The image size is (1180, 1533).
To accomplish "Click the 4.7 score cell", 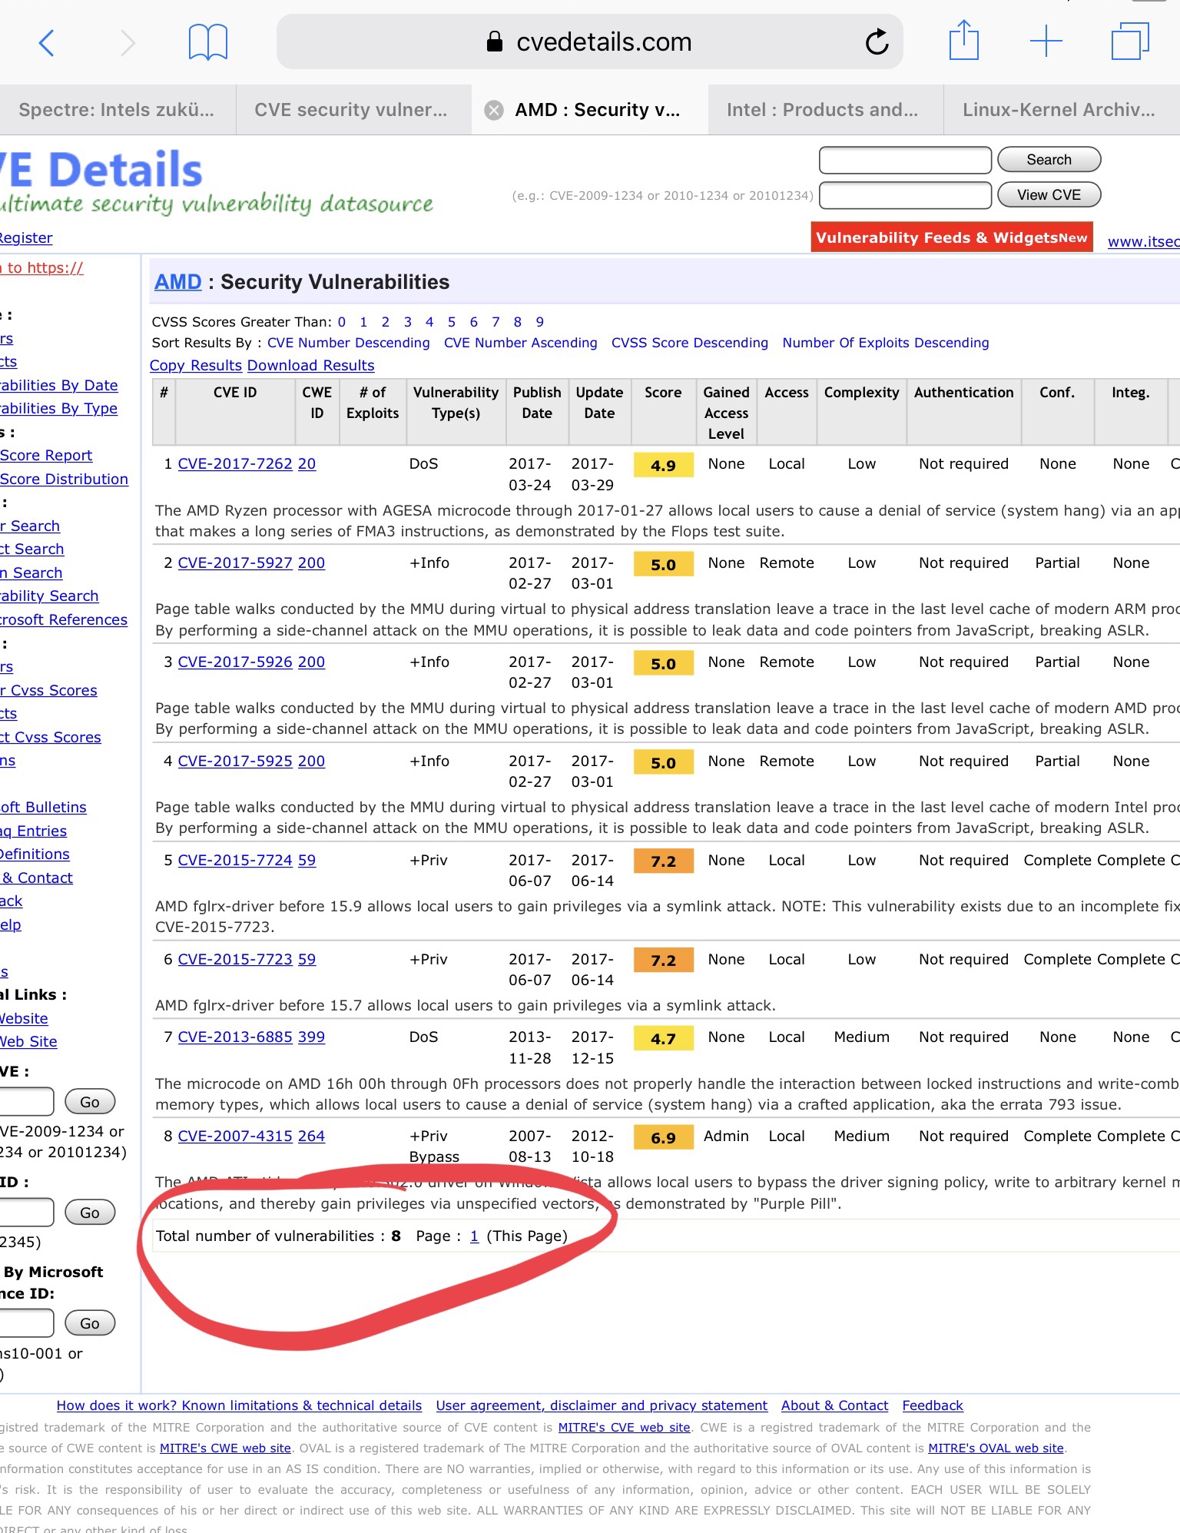I will (x=663, y=1039).
